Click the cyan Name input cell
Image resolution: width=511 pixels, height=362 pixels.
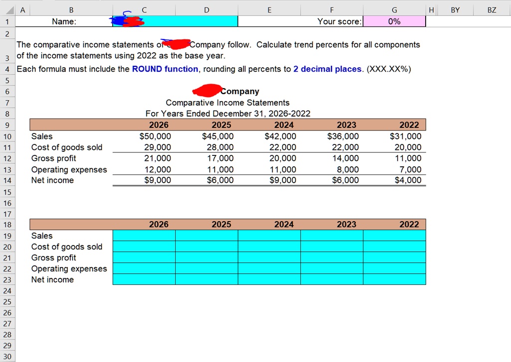175,21
